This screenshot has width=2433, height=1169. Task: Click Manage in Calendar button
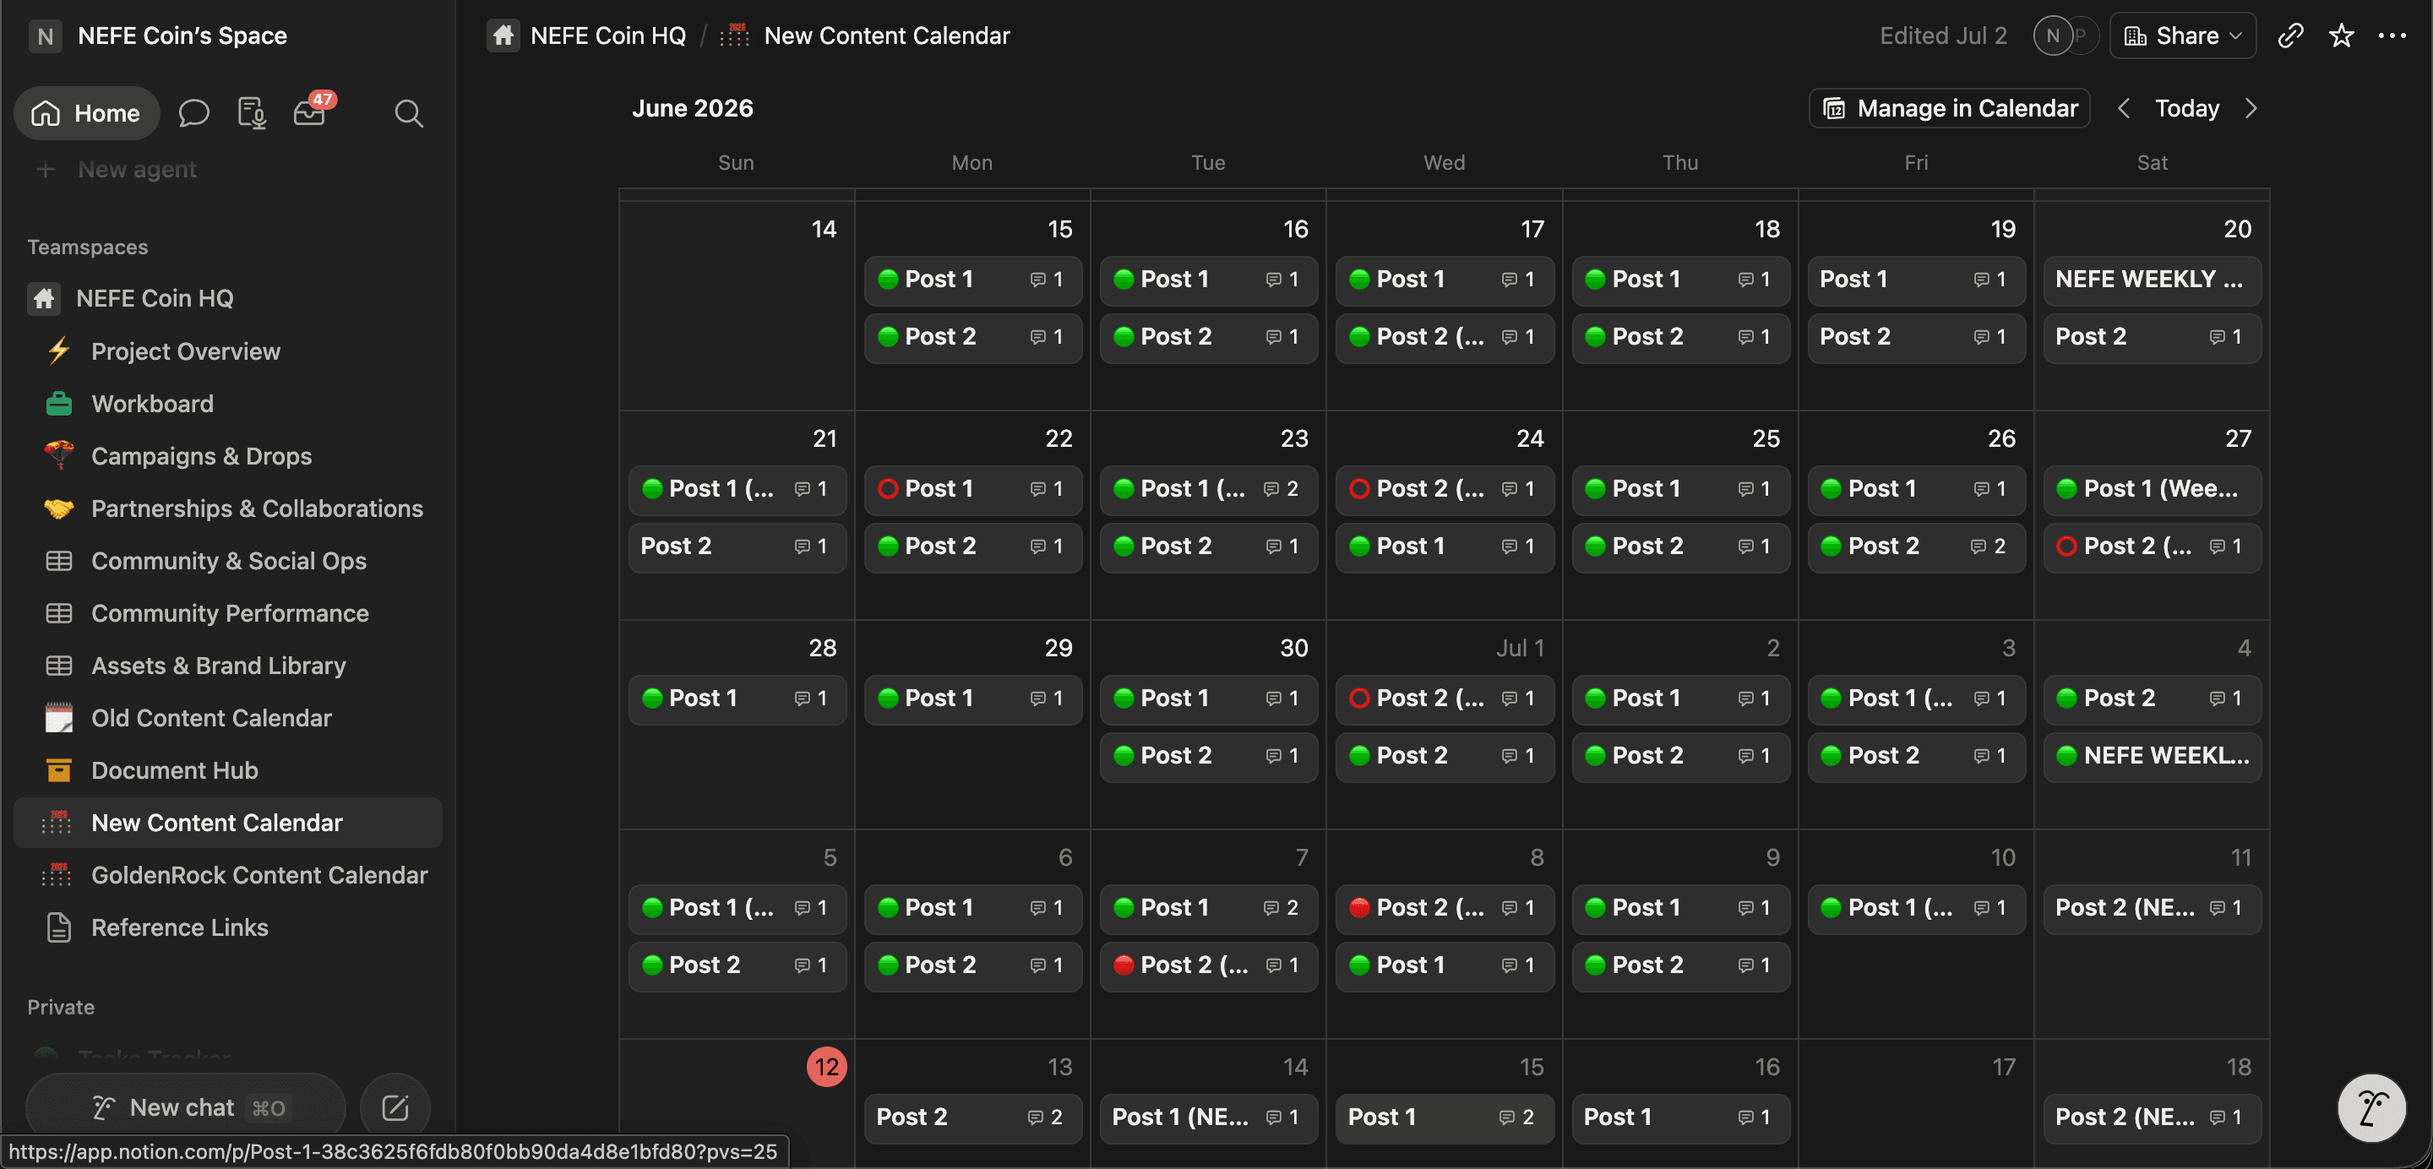(1950, 109)
